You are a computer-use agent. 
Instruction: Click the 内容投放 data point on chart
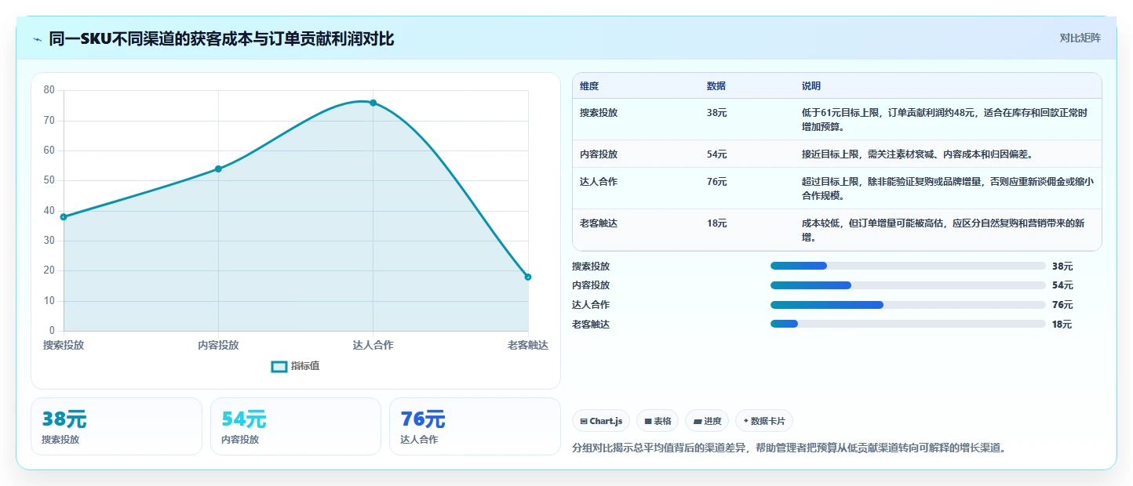tap(218, 169)
